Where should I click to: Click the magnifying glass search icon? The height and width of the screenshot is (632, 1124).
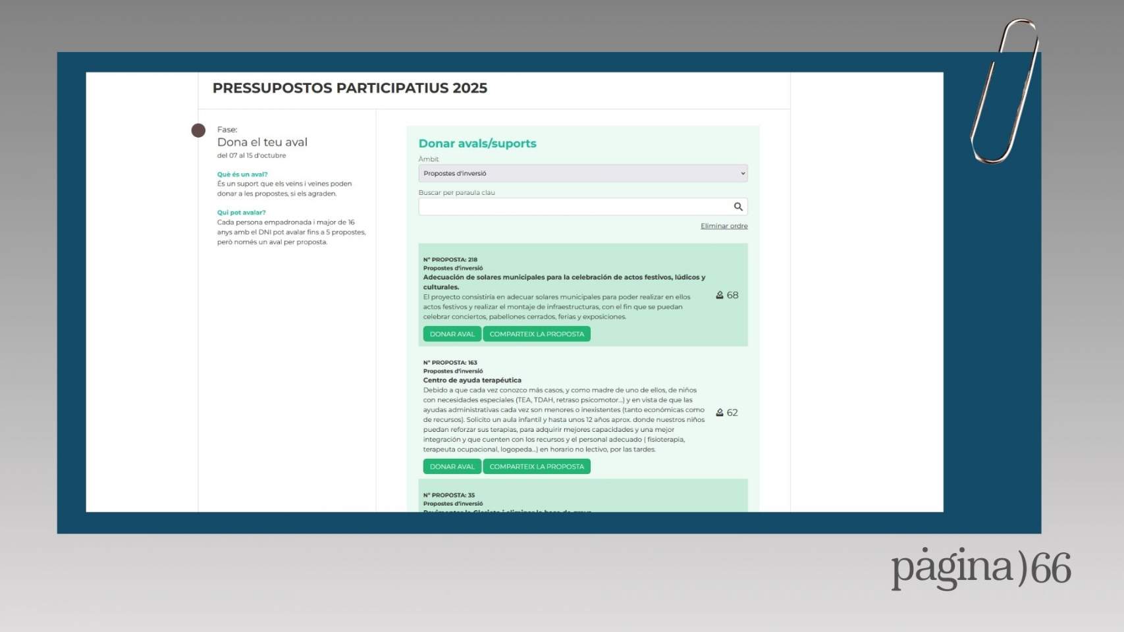click(x=738, y=207)
